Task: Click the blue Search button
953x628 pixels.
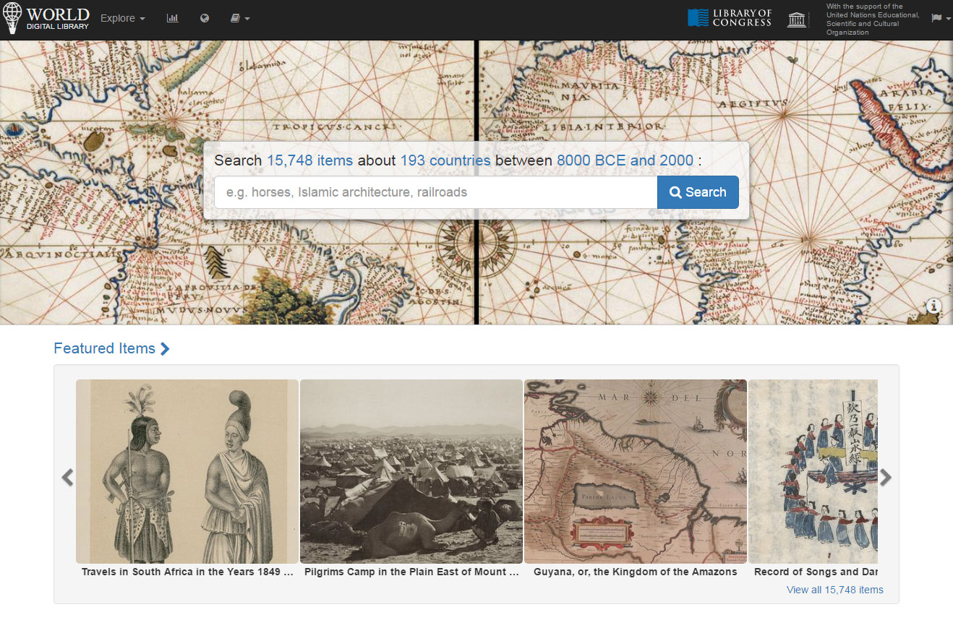Action: [x=698, y=192]
